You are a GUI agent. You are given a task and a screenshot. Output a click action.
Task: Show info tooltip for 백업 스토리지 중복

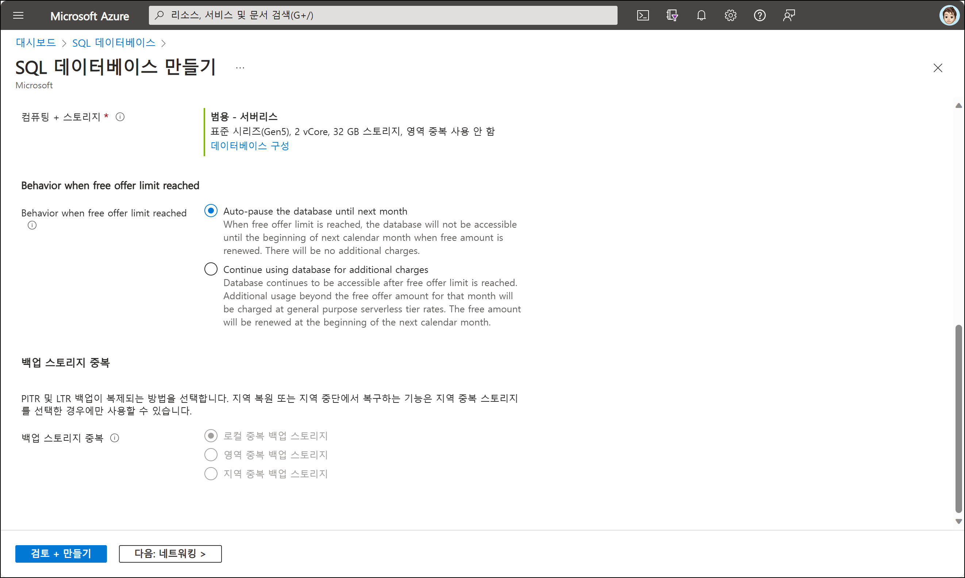(x=115, y=438)
